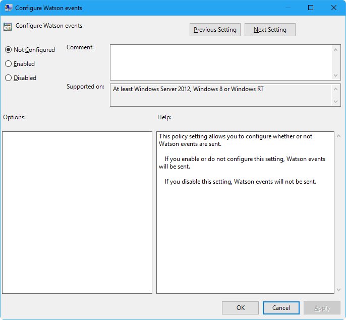346x320 pixels.
Task: Click the 'Supported on:' label
Action: pyautogui.click(x=85, y=87)
